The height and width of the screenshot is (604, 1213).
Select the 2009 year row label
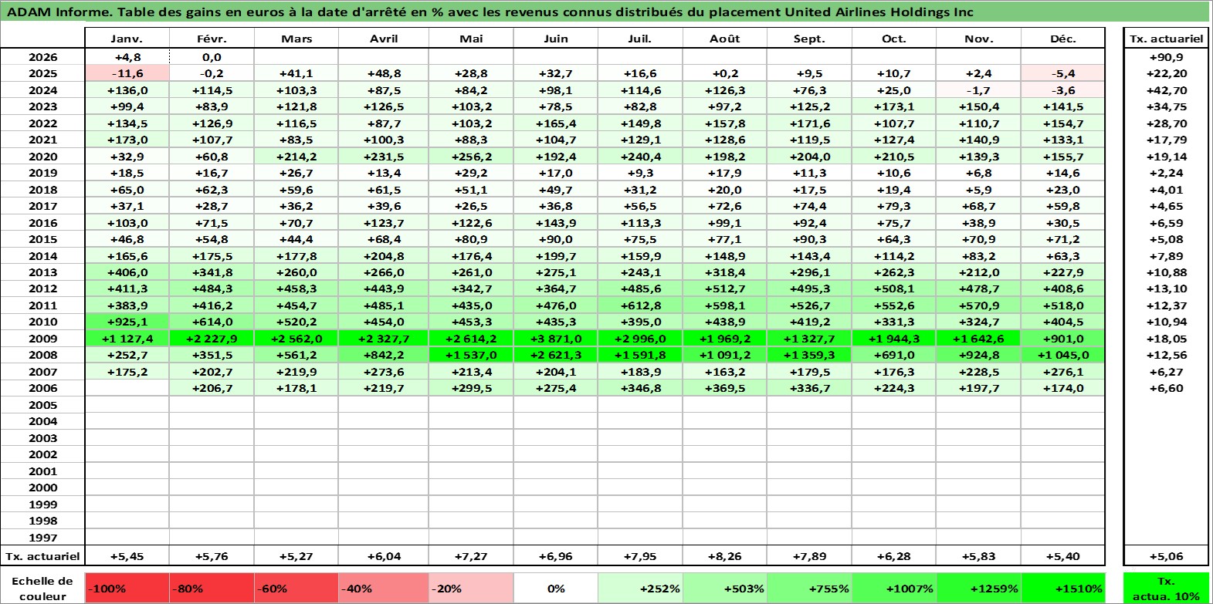pos(42,339)
